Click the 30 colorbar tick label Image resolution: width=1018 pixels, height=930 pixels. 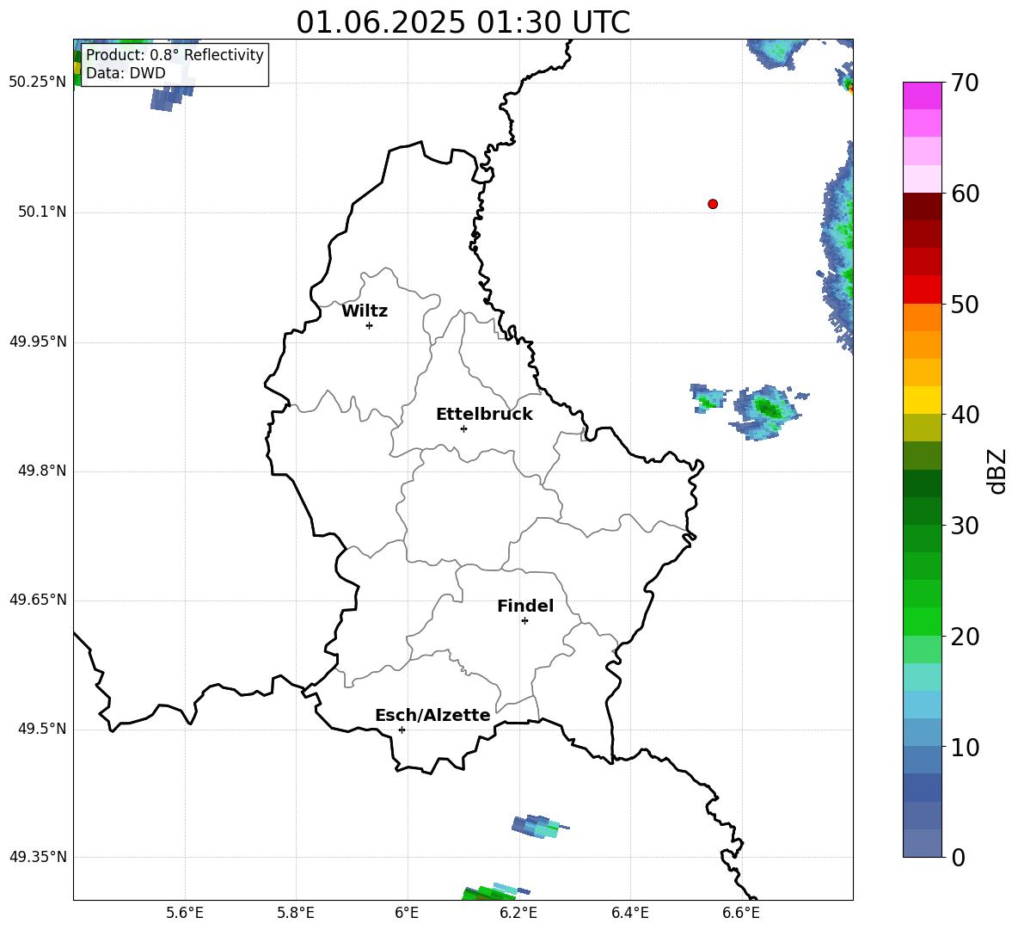pyautogui.click(x=966, y=526)
